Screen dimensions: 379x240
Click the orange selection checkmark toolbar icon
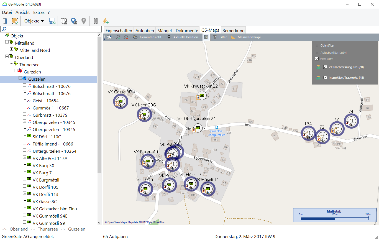(x=15, y=21)
